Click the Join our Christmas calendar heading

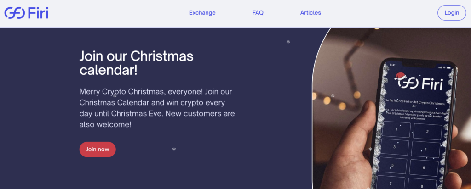(x=136, y=63)
